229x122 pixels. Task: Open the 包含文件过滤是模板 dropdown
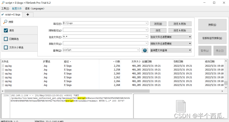click(x=171, y=37)
